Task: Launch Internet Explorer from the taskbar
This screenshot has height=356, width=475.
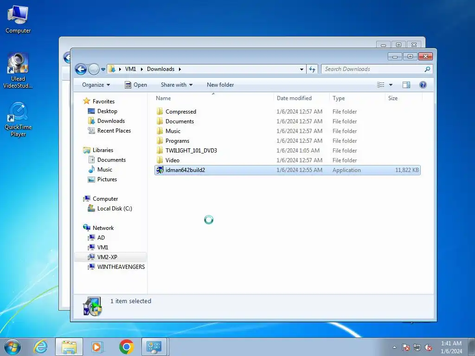Action: pos(40,347)
